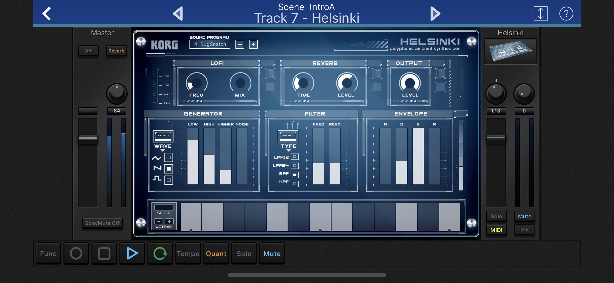
Task: Toggle the Master effect Off button
Action: point(88,51)
